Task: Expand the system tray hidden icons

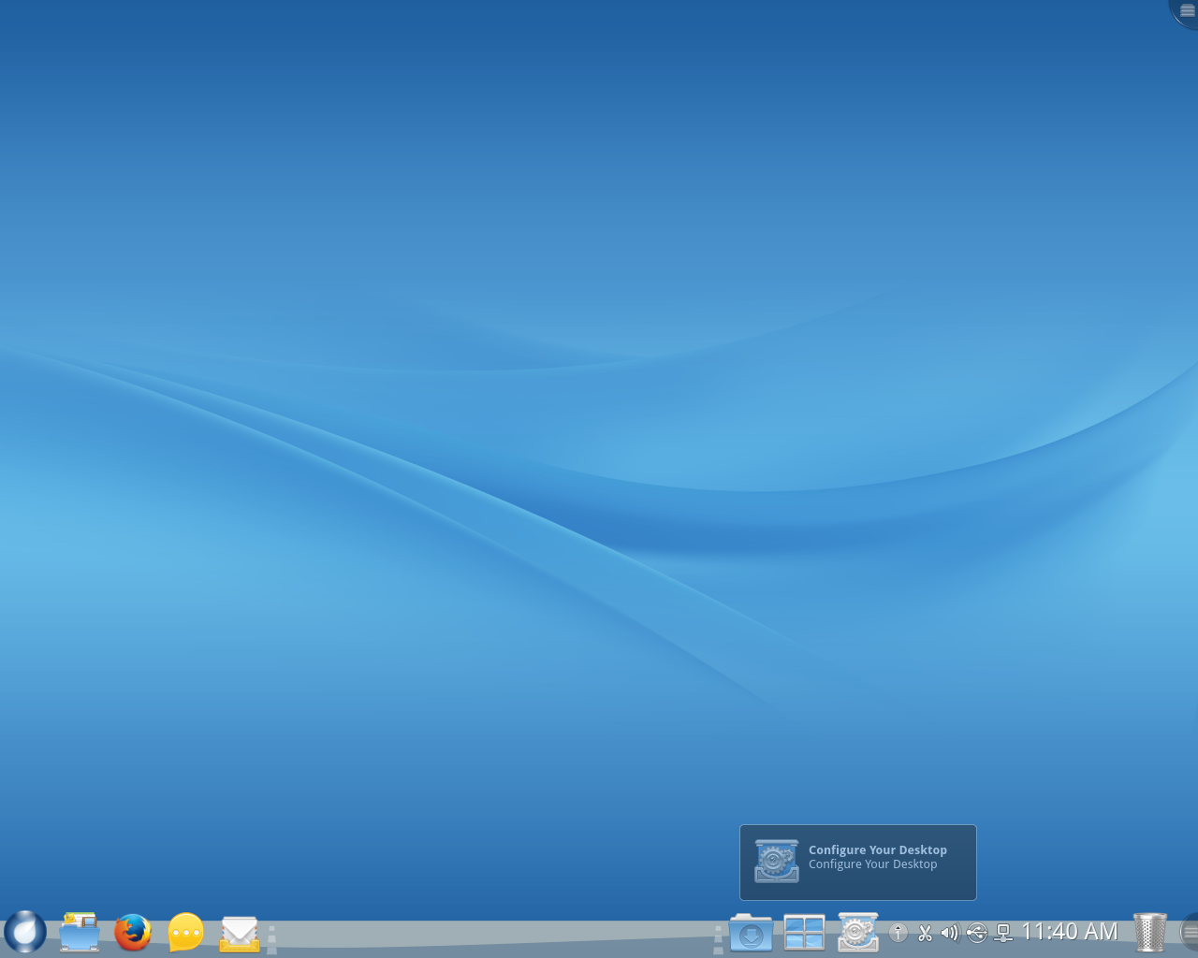Action: tap(898, 933)
